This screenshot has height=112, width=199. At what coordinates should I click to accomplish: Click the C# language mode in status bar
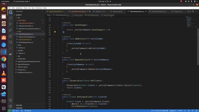click(189, 111)
